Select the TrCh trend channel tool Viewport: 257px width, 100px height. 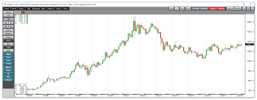tap(8, 60)
